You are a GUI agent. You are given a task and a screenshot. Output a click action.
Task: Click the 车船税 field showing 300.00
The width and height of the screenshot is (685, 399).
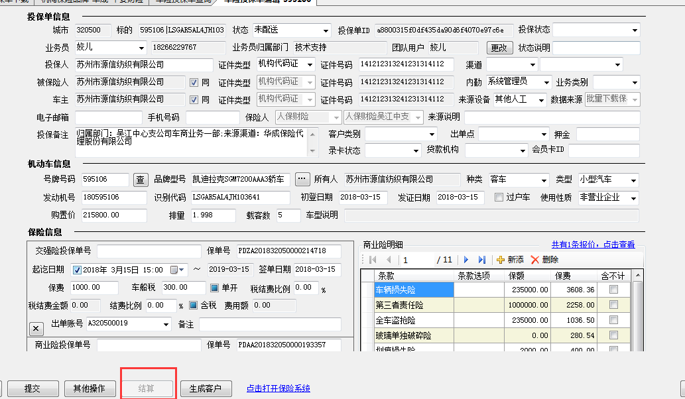click(184, 288)
